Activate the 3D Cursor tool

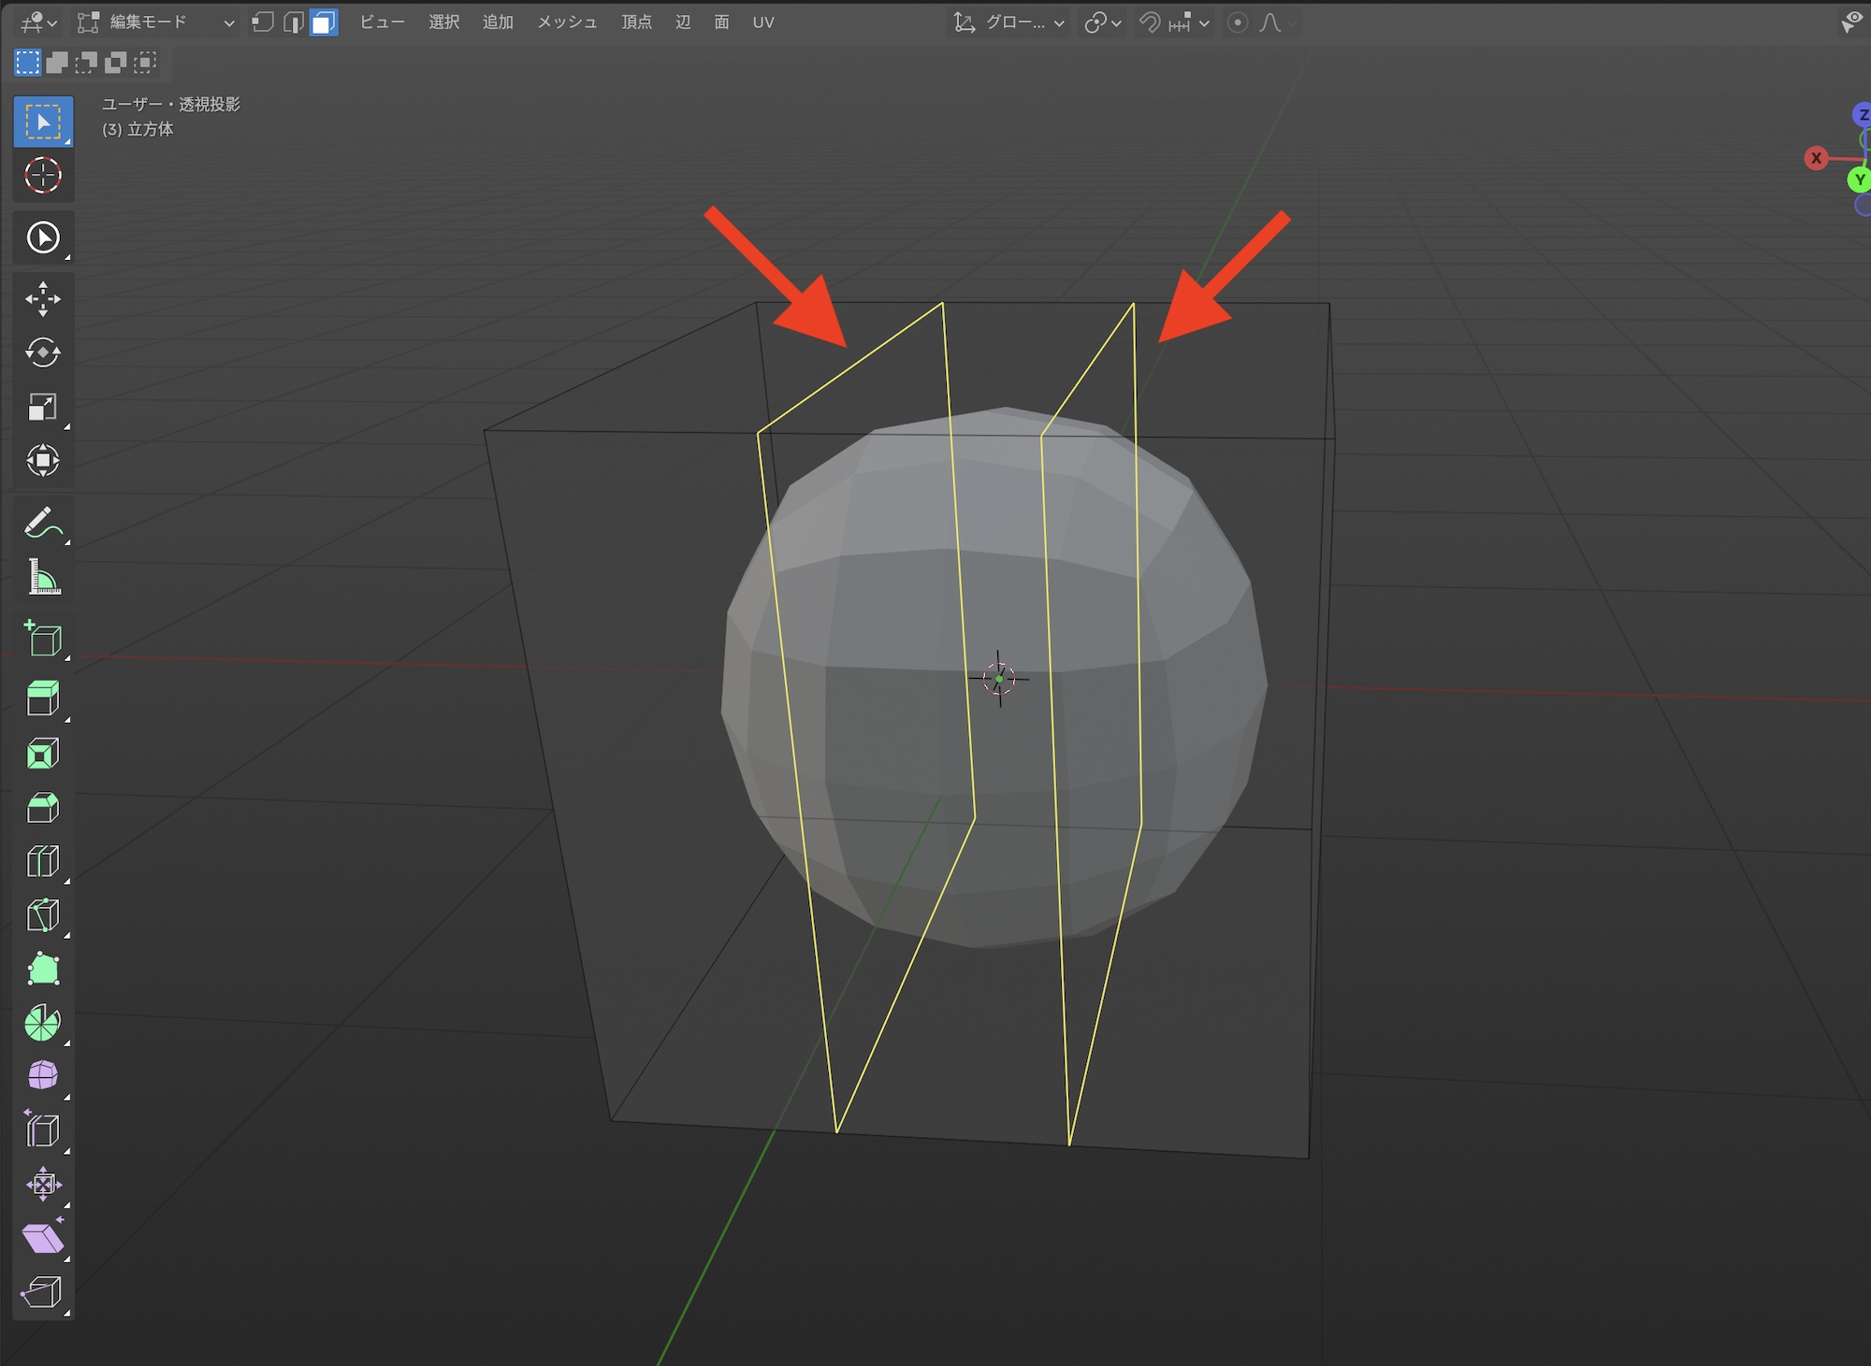tap(43, 175)
